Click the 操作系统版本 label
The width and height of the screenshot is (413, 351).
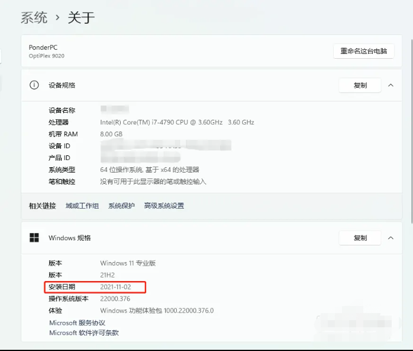click(69, 299)
